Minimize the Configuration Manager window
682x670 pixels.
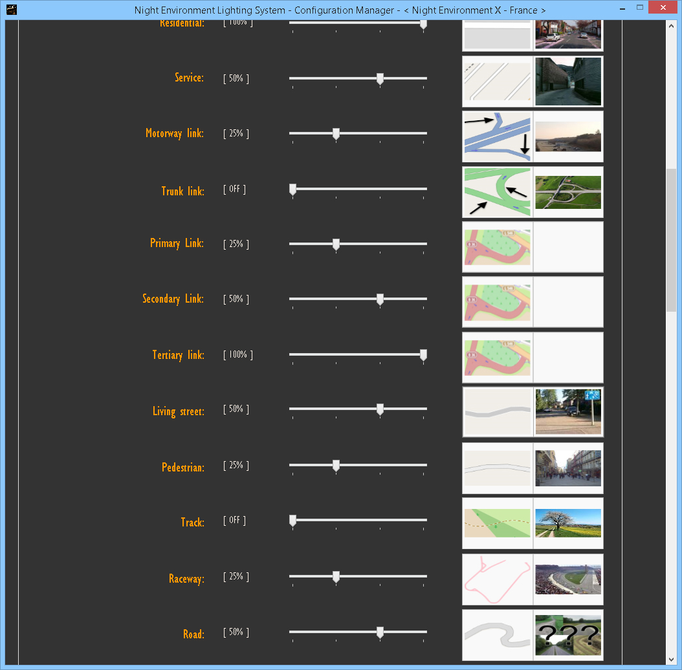(x=622, y=8)
